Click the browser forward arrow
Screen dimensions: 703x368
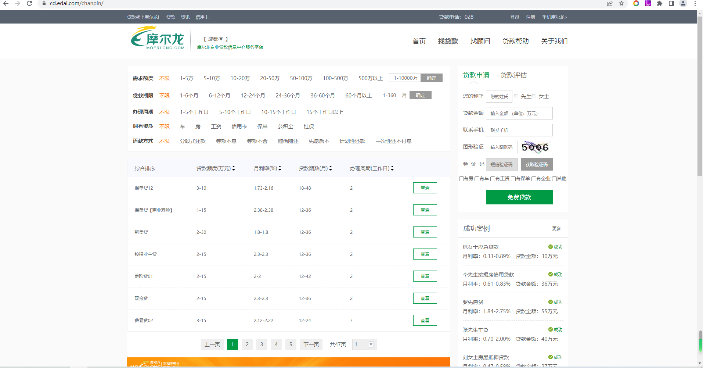click(18, 3)
